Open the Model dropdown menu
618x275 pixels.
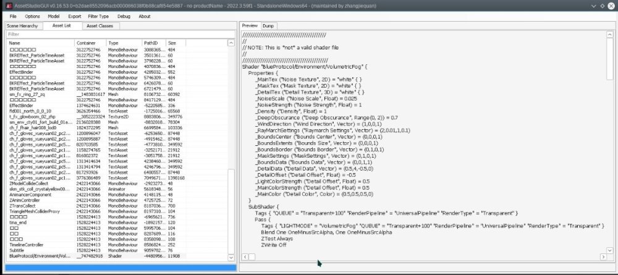point(54,16)
